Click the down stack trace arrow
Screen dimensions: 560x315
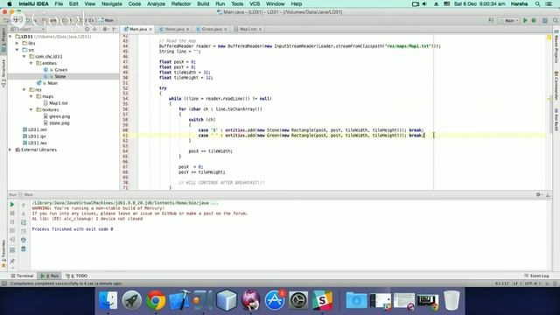point(24,213)
